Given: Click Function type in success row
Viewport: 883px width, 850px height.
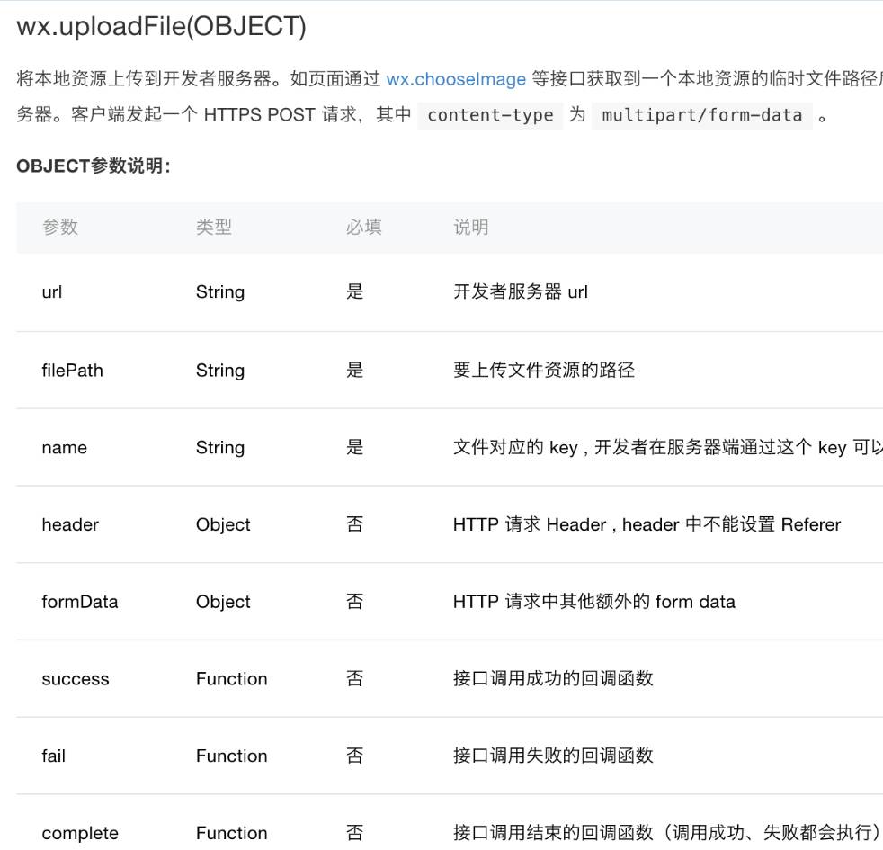Looking at the screenshot, I should tap(231, 679).
